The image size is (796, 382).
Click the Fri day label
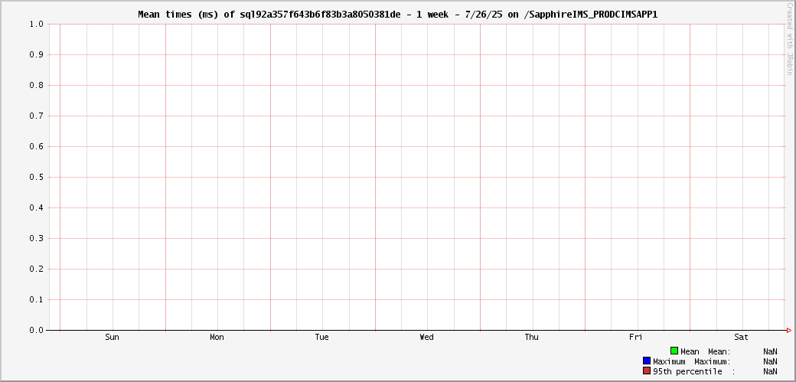pos(635,338)
